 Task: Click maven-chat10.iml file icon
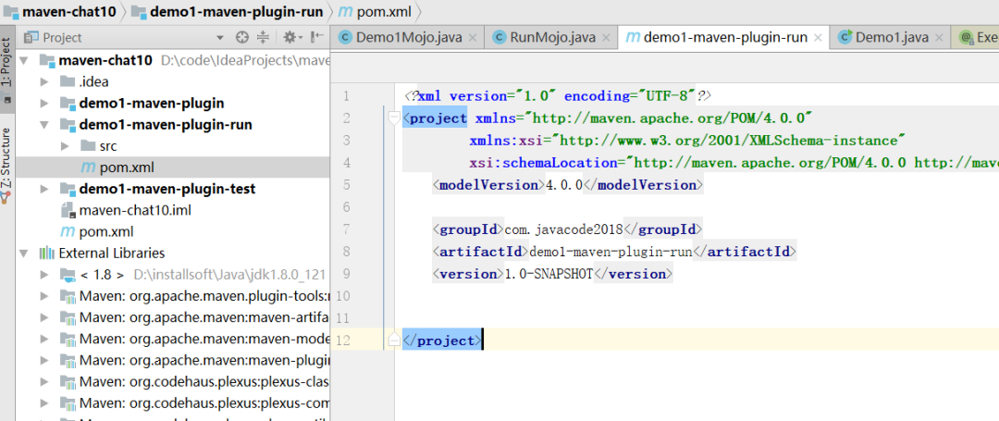(x=68, y=210)
